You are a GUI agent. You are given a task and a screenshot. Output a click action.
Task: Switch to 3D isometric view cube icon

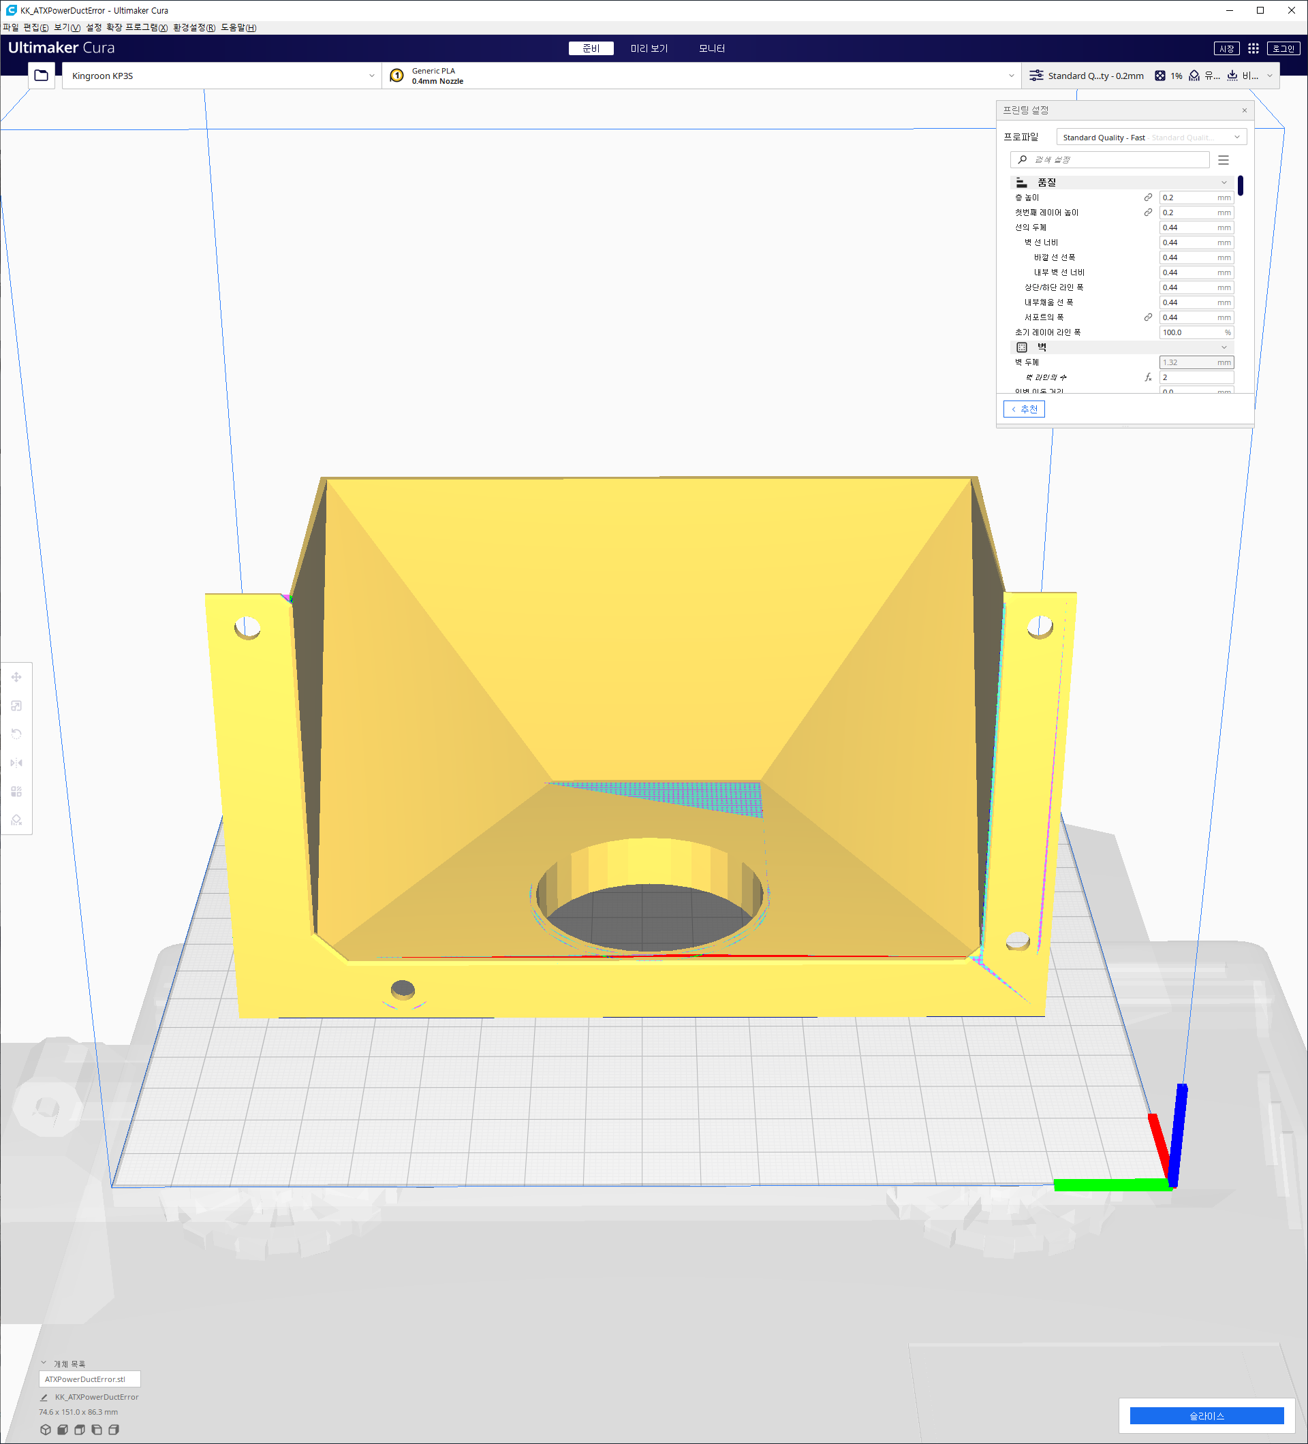coord(46,1430)
